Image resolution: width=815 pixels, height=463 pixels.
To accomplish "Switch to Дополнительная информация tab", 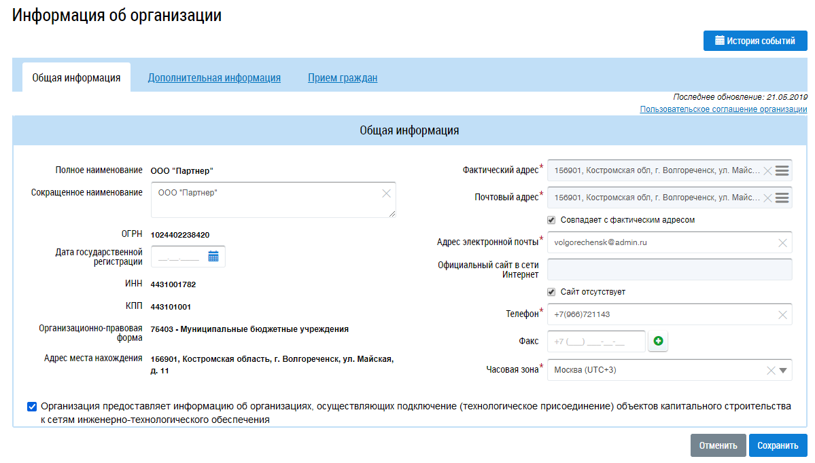I will point(214,78).
